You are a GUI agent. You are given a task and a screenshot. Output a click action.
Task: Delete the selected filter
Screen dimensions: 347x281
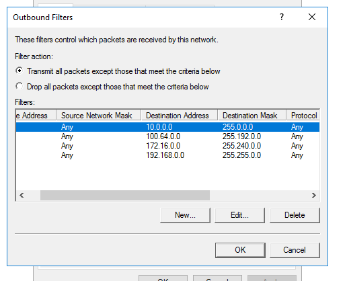pyautogui.click(x=295, y=215)
